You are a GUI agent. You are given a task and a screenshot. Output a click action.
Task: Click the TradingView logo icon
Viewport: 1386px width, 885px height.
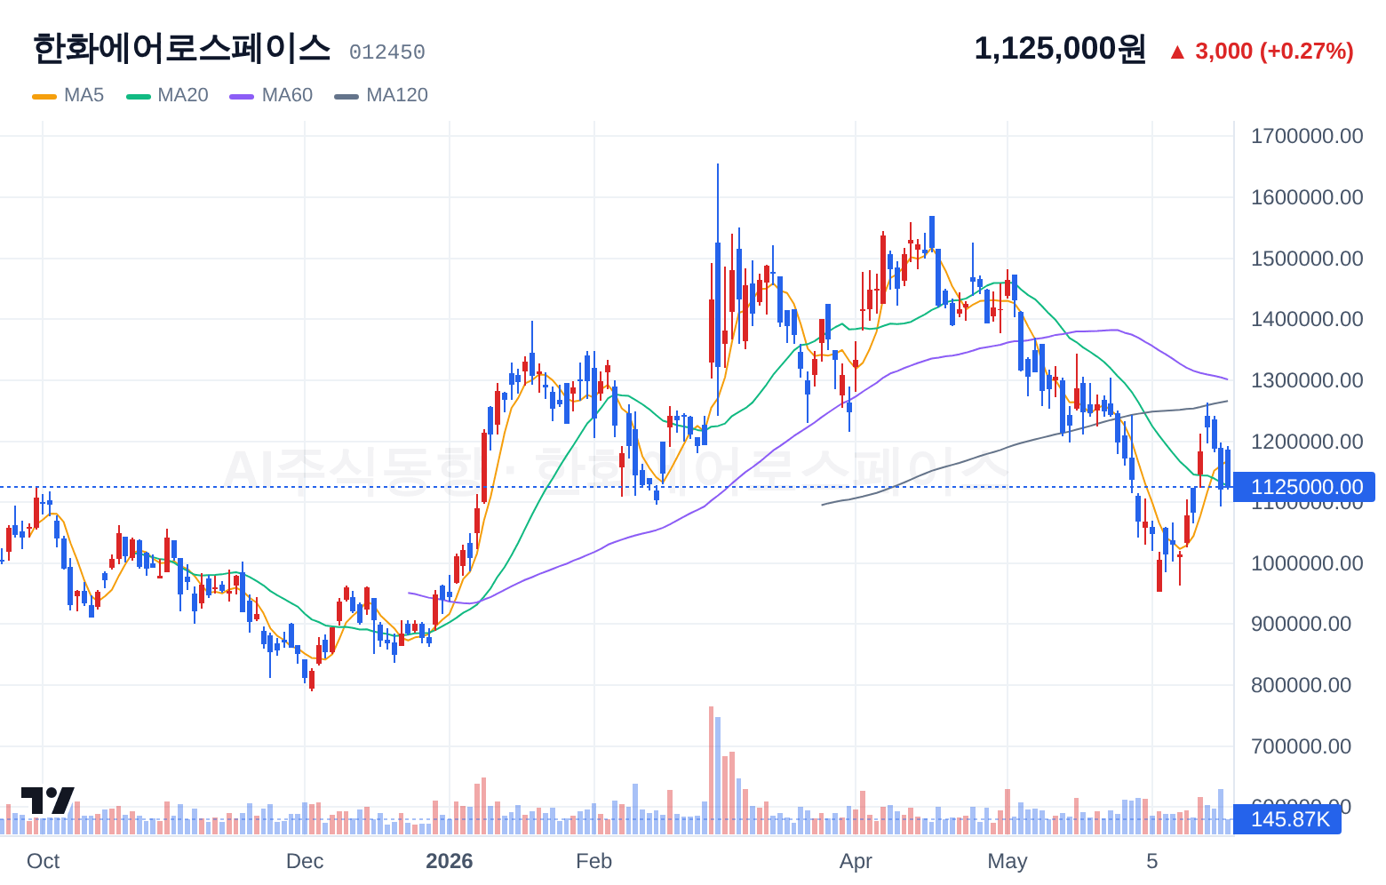(48, 800)
